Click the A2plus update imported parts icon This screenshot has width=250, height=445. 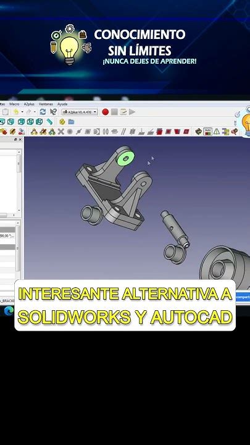point(22,132)
